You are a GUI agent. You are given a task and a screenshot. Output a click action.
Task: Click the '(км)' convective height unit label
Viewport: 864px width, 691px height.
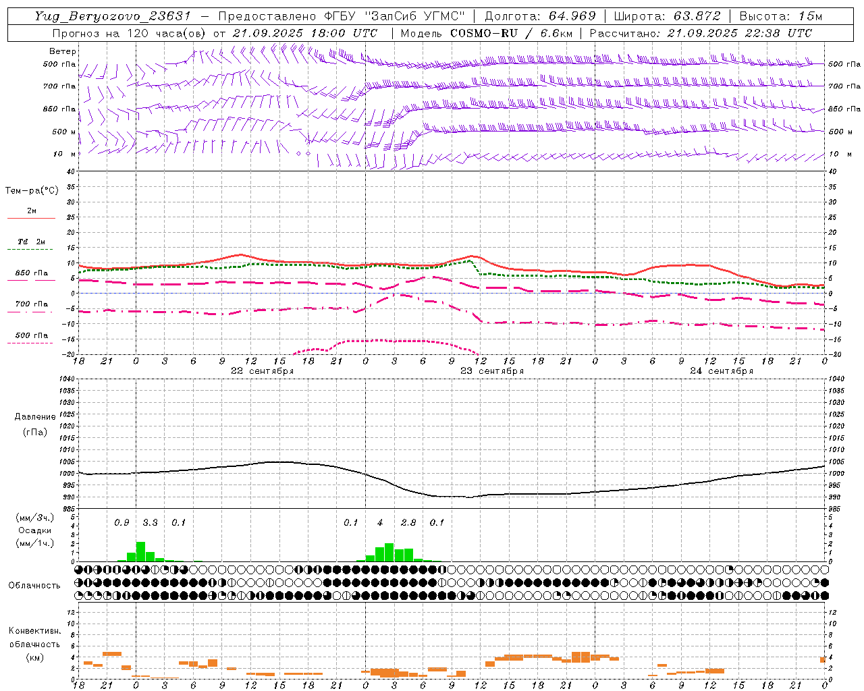[35, 657]
